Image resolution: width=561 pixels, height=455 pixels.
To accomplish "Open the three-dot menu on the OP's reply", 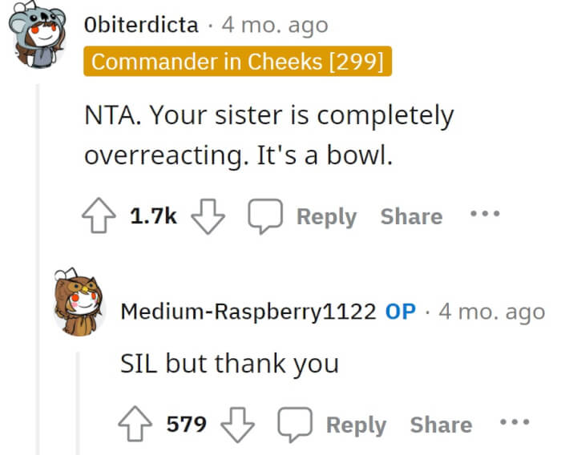I will coord(515,422).
